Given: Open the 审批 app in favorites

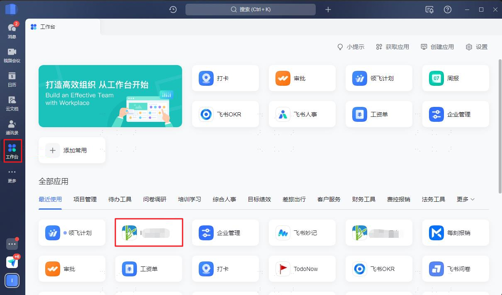Looking at the screenshot, I should click(302, 78).
